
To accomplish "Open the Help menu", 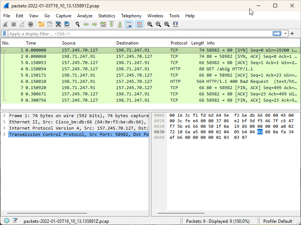I will coord(190,16).
